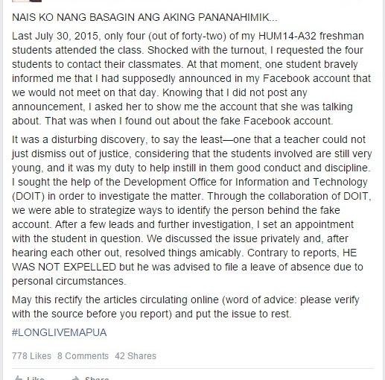Image resolution: width=385 pixels, height=380 pixels.
Task: Open the 778 Likes list
Action: [31, 356]
